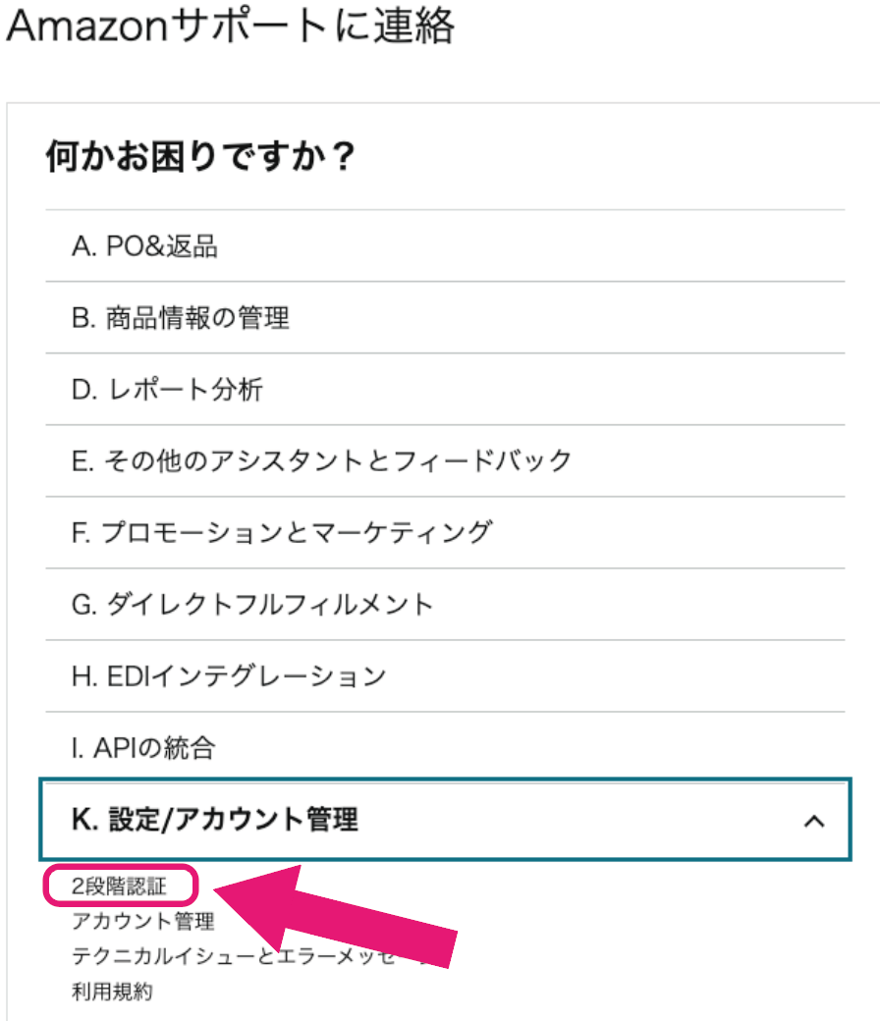The width and height of the screenshot is (880, 1021).
Task: Expand the "F. プロモーションとマーケティング" category
Action: pos(442,533)
